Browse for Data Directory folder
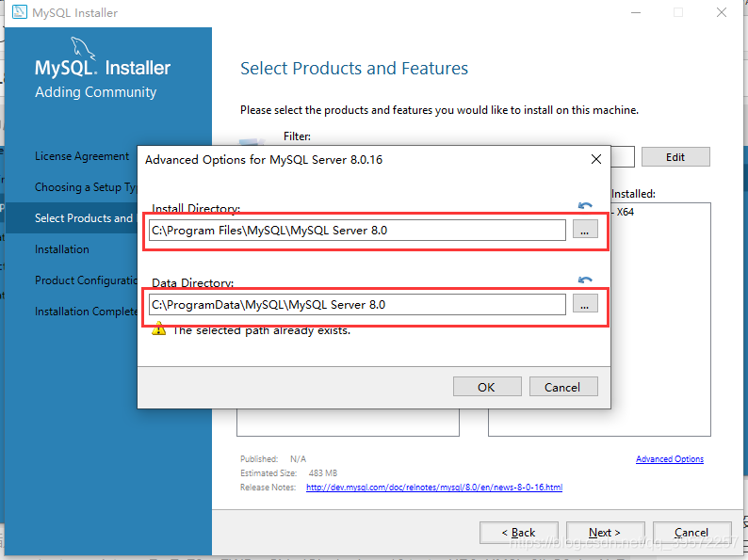Viewport: 748px width, 560px height. coord(585,304)
